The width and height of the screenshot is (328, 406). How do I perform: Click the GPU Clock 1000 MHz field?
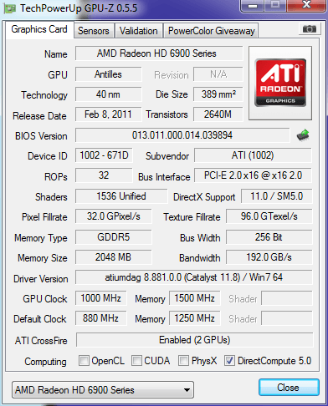click(x=100, y=298)
